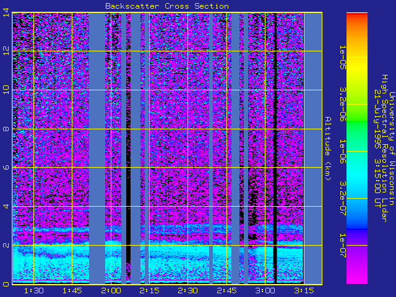Screen dimensions: 396x297
Task: Click the 1e-05 color scale label
Action: pyautogui.click(x=343, y=58)
